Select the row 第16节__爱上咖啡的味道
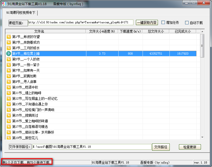This screenshot has width=212, height=167. (x=101, y=121)
